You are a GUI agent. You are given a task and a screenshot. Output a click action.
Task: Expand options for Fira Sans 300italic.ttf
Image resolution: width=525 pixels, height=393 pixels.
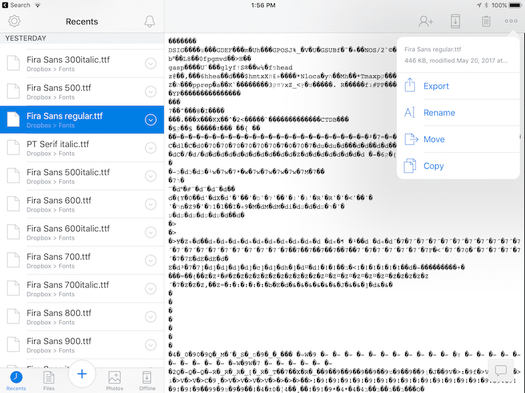tap(150, 63)
